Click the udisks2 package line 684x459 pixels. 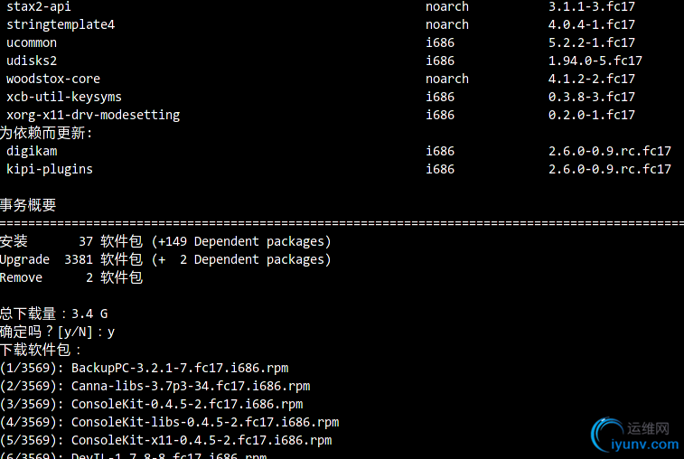(31, 61)
